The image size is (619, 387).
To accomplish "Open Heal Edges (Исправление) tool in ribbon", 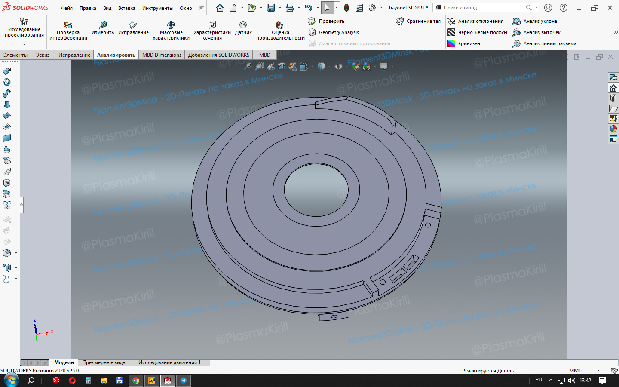I will 133,28.
